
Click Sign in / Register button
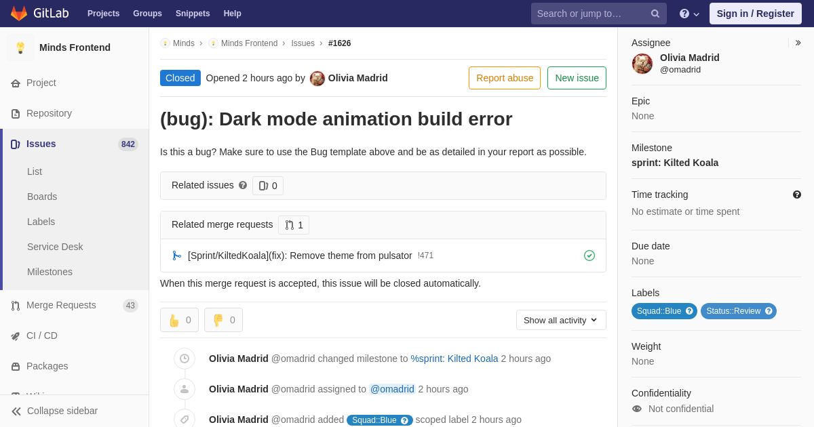(x=755, y=14)
